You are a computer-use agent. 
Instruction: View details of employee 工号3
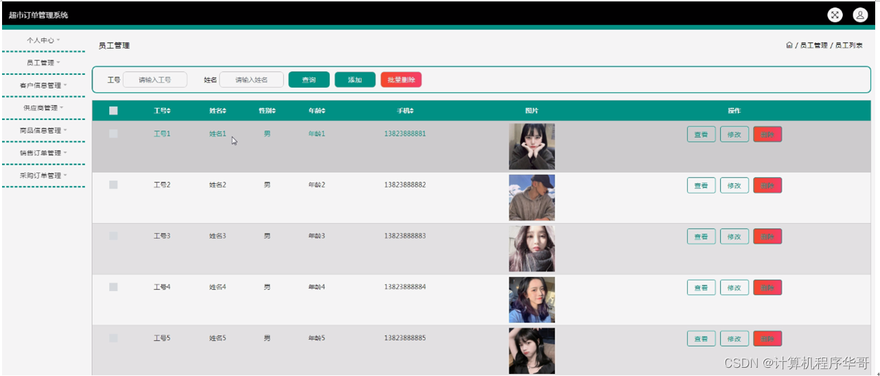click(701, 237)
